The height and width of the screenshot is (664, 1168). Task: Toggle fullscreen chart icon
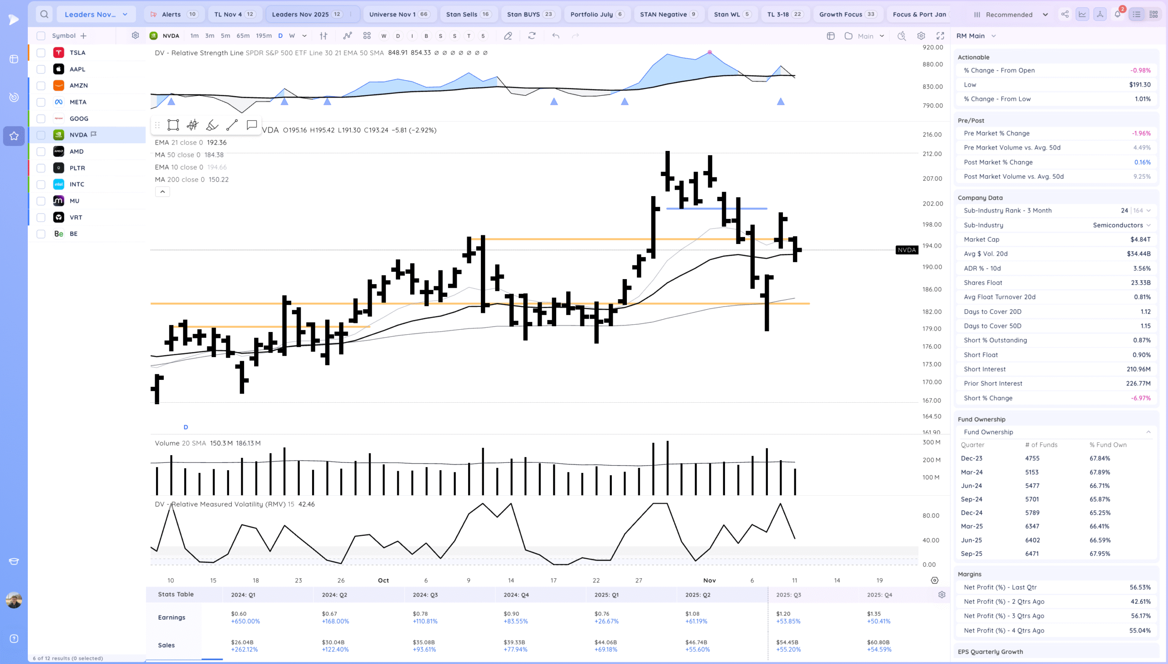pyautogui.click(x=940, y=36)
